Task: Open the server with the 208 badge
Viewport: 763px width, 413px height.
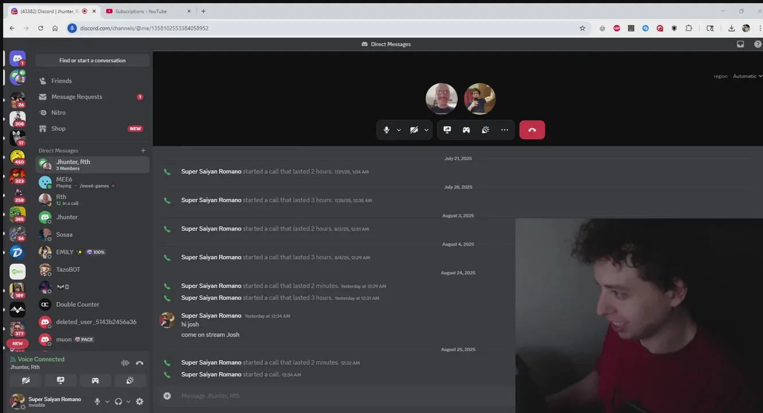Action: pos(18,119)
